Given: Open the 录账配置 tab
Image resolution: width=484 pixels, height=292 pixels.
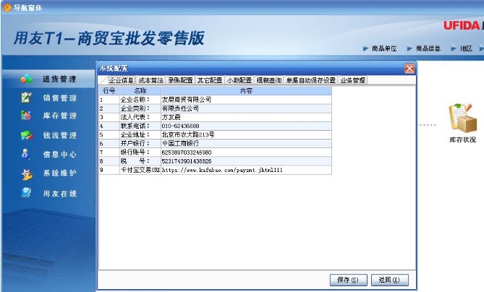Looking at the screenshot, I should click(180, 80).
